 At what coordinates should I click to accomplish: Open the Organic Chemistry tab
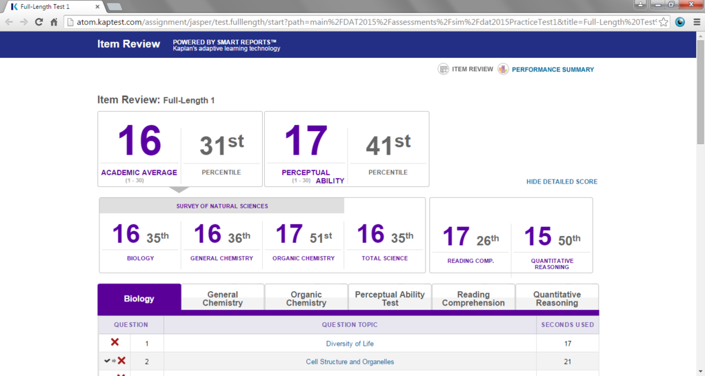(x=306, y=299)
